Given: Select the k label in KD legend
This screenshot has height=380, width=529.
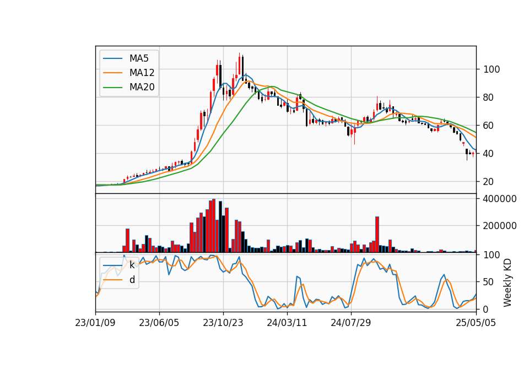Looking at the screenshot, I should 132,265.
